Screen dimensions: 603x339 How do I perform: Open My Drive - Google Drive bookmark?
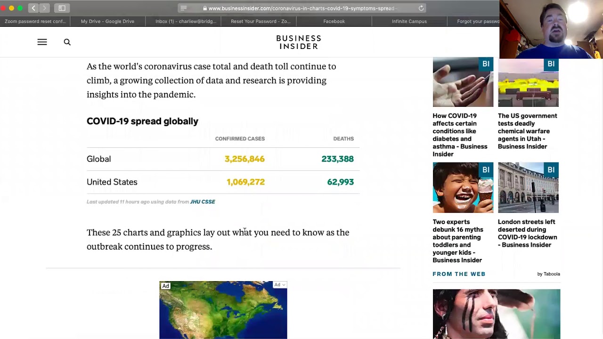click(107, 21)
